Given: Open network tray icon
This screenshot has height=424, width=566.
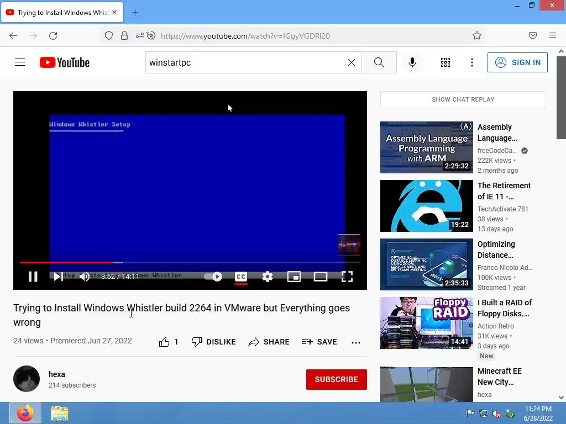Looking at the screenshot, I should (x=483, y=414).
